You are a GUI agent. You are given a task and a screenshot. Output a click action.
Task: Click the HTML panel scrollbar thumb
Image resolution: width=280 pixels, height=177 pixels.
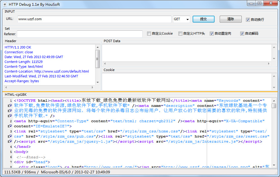point(274,106)
